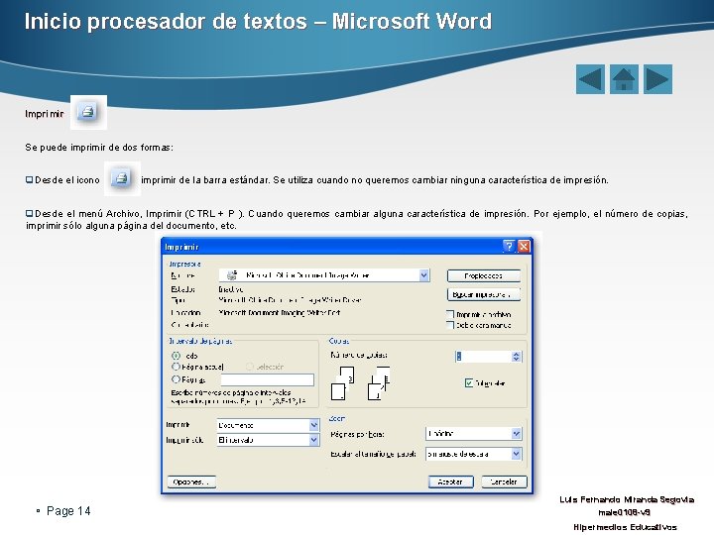Enable the Imprimir a archivo checkbox
This screenshot has width=714, height=535.
tap(450, 314)
